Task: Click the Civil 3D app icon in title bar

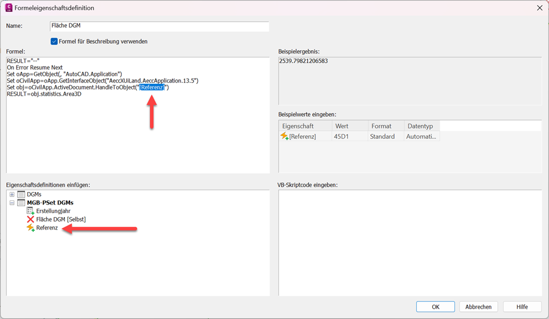Action: tap(9, 8)
